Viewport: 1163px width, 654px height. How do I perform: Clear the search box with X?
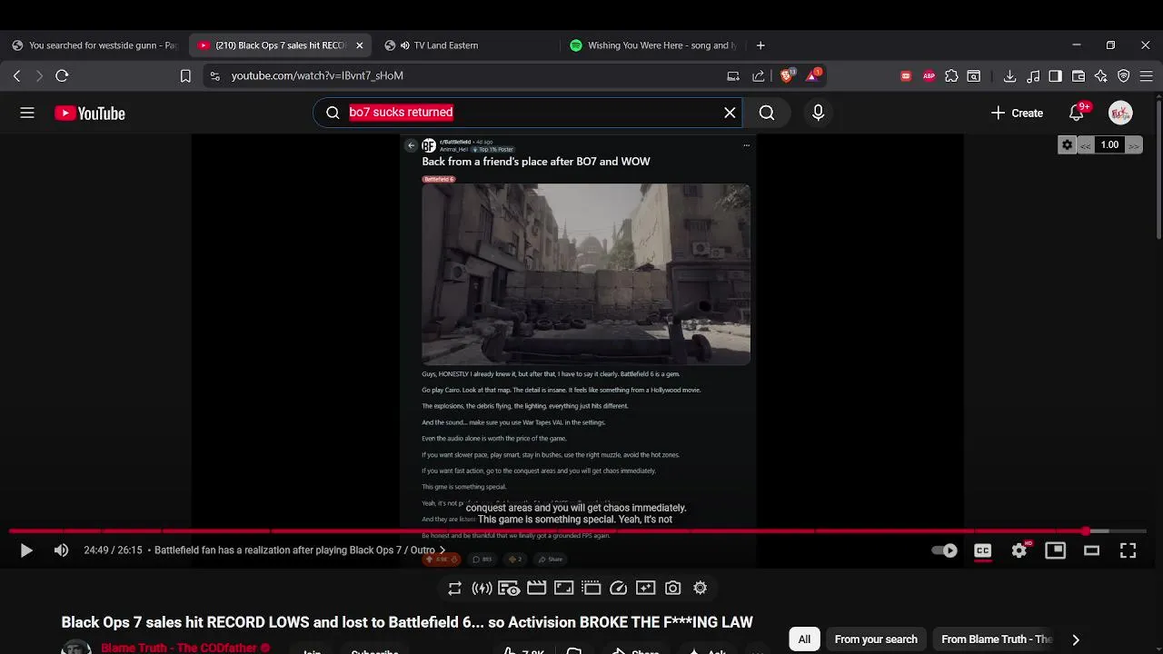click(730, 113)
